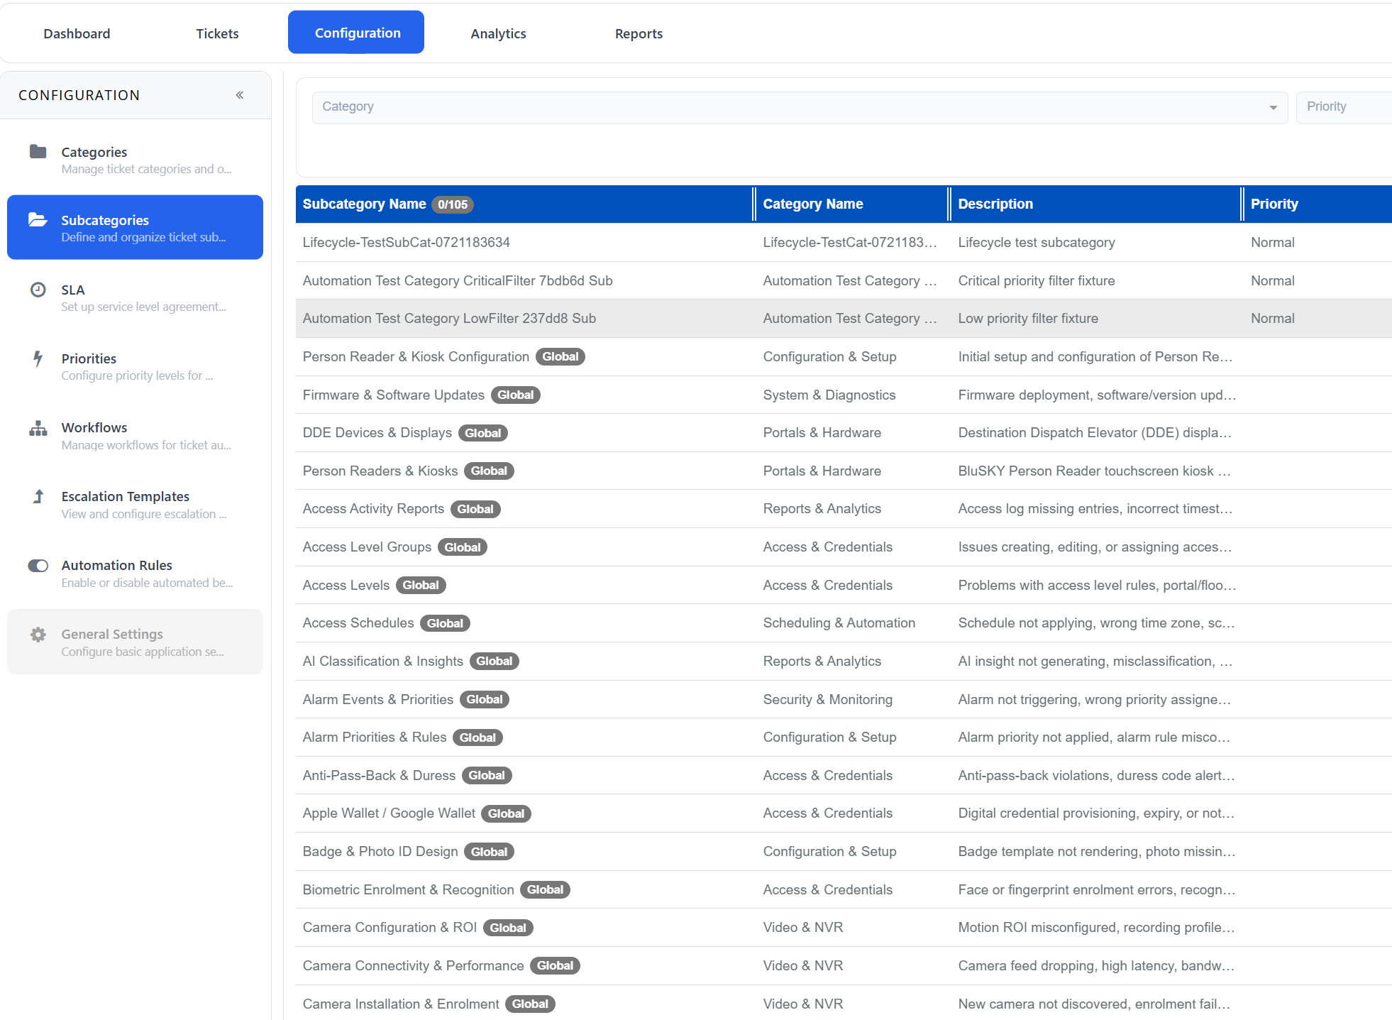Collapse the Configuration sidebar with the chevron
1392x1020 pixels.
(240, 95)
